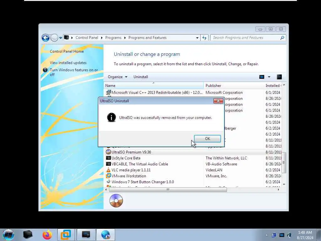Click the Show desktop strip
The height and width of the screenshot is (241, 321).
(319, 235)
